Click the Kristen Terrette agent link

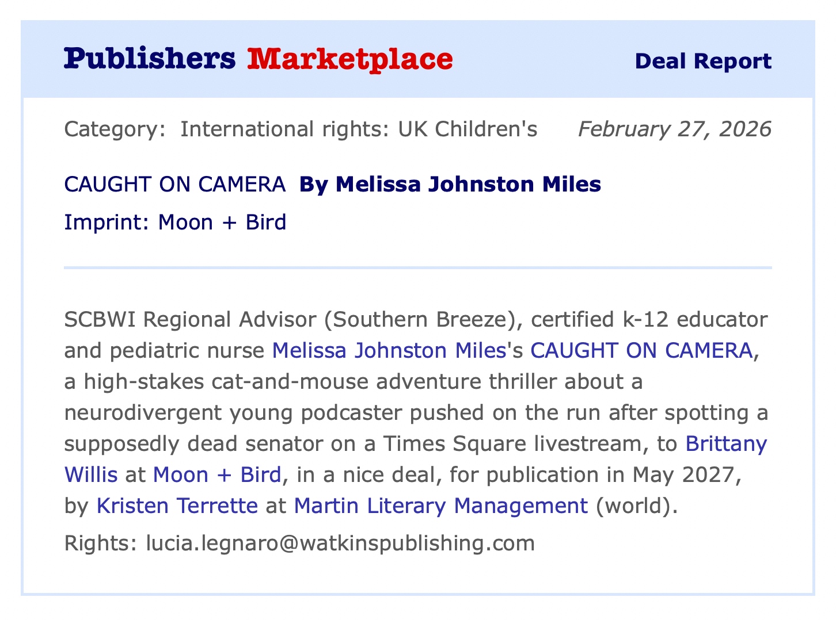click(x=177, y=506)
